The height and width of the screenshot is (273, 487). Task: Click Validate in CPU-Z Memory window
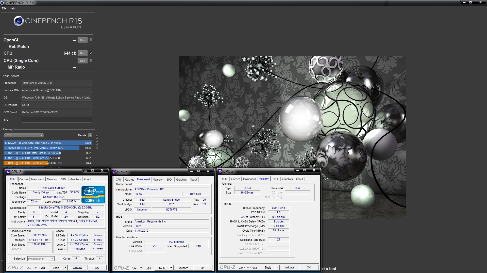[x=289, y=267]
